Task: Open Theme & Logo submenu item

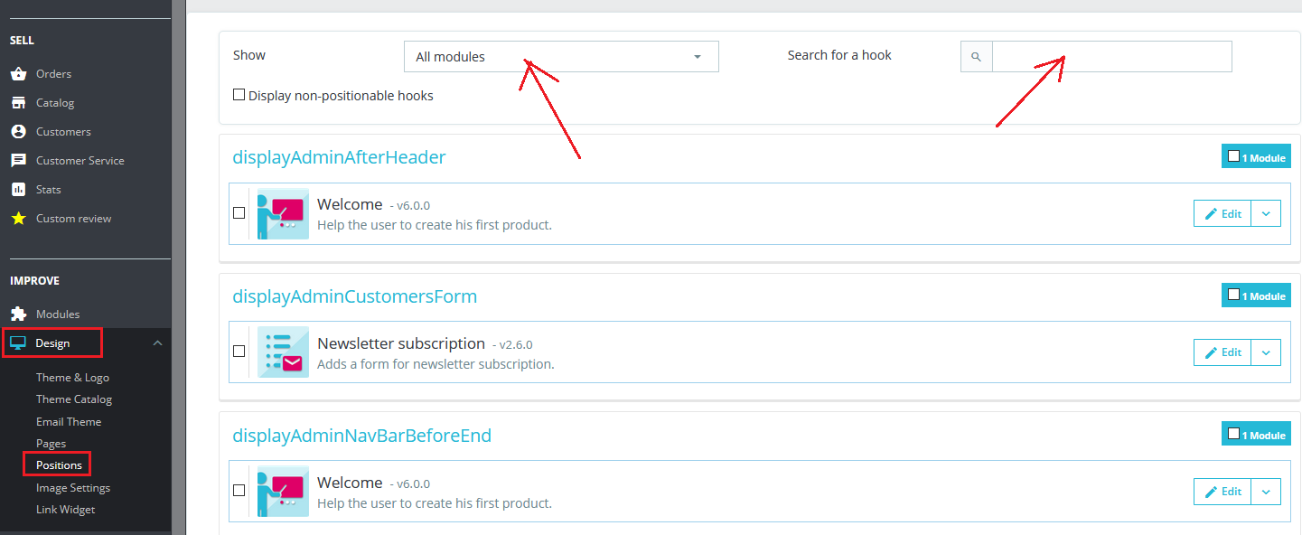Action: [72, 378]
